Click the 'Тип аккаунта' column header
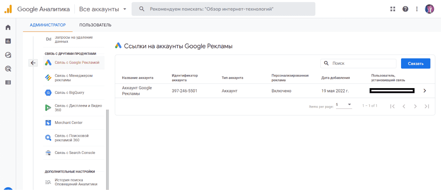441x190 pixels. pyautogui.click(x=232, y=78)
